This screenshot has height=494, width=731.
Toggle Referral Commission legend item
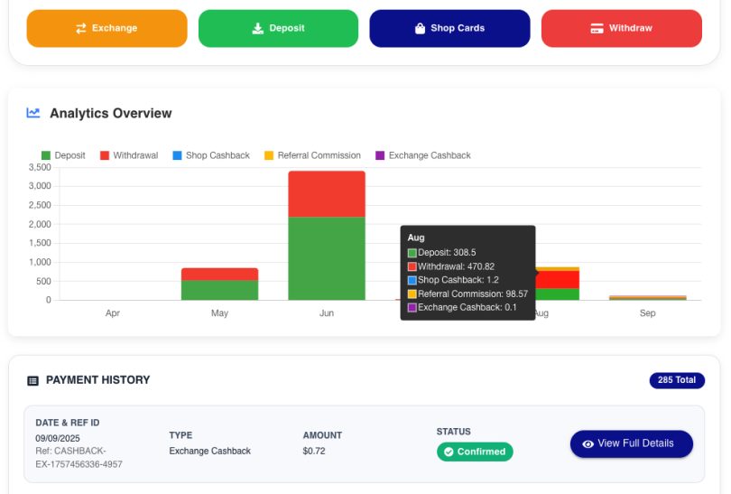coord(311,155)
